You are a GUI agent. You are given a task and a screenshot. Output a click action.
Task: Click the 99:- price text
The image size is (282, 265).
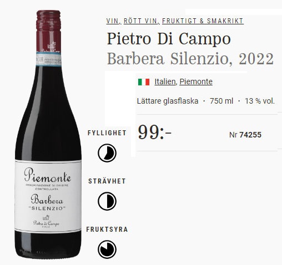click(x=155, y=132)
